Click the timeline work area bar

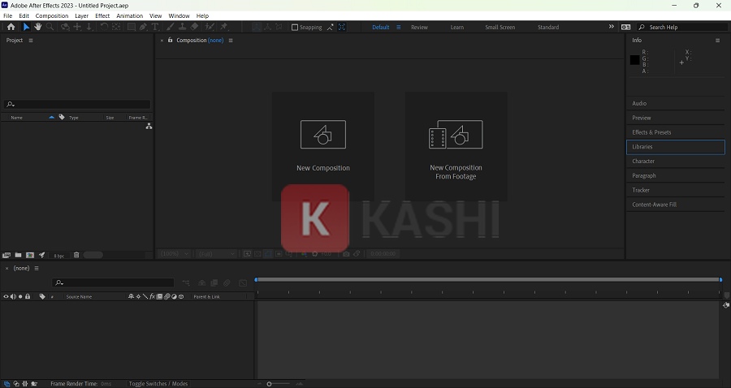(488, 279)
